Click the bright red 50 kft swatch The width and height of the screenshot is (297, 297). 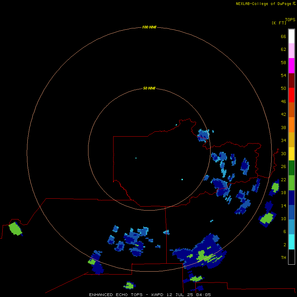(291, 95)
